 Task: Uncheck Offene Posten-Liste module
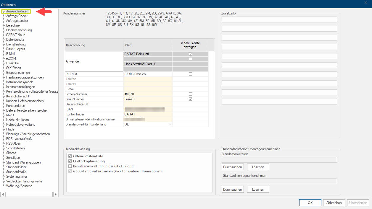click(70, 156)
